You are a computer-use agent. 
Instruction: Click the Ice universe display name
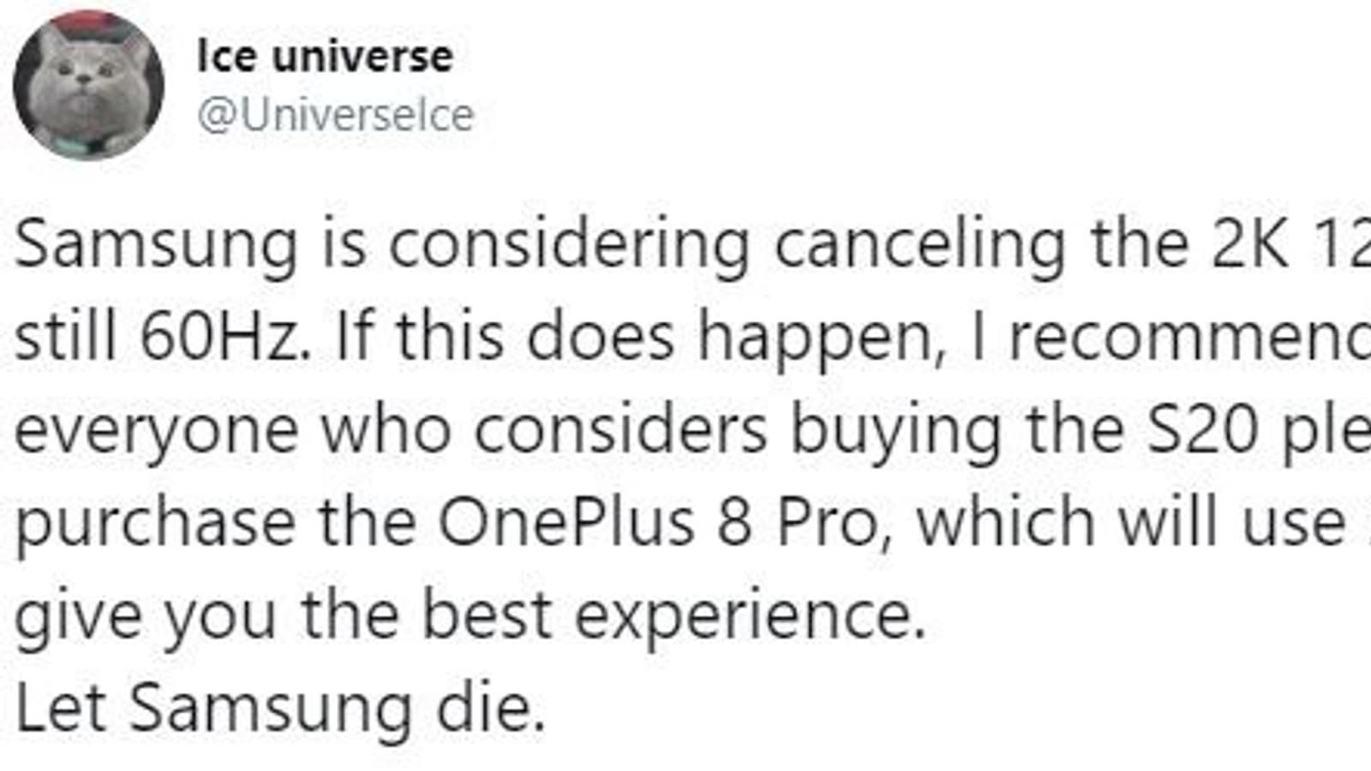click(325, 57)
